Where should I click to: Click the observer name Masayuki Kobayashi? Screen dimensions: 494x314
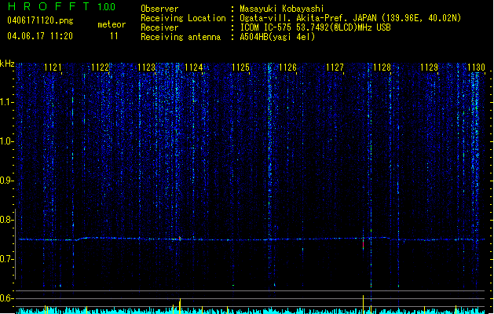point(282,9)
